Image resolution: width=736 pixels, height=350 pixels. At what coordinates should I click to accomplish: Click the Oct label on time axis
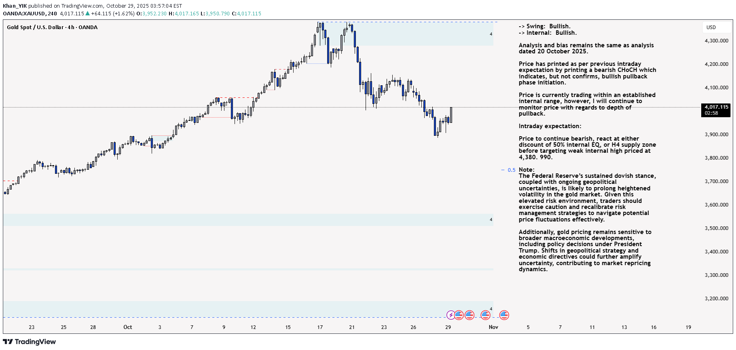click(x=127, y=327)
